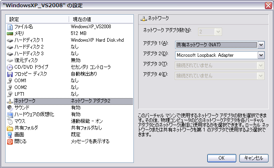Open the ネットワーク アダプタ数 dropdown
Viewport: 274px width, 168px height.
(218, 31)
